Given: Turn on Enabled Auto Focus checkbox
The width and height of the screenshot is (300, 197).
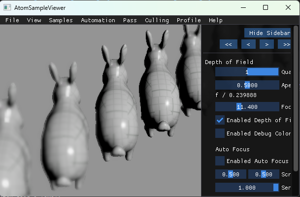Looking at the screenshot, I should 220,161.
